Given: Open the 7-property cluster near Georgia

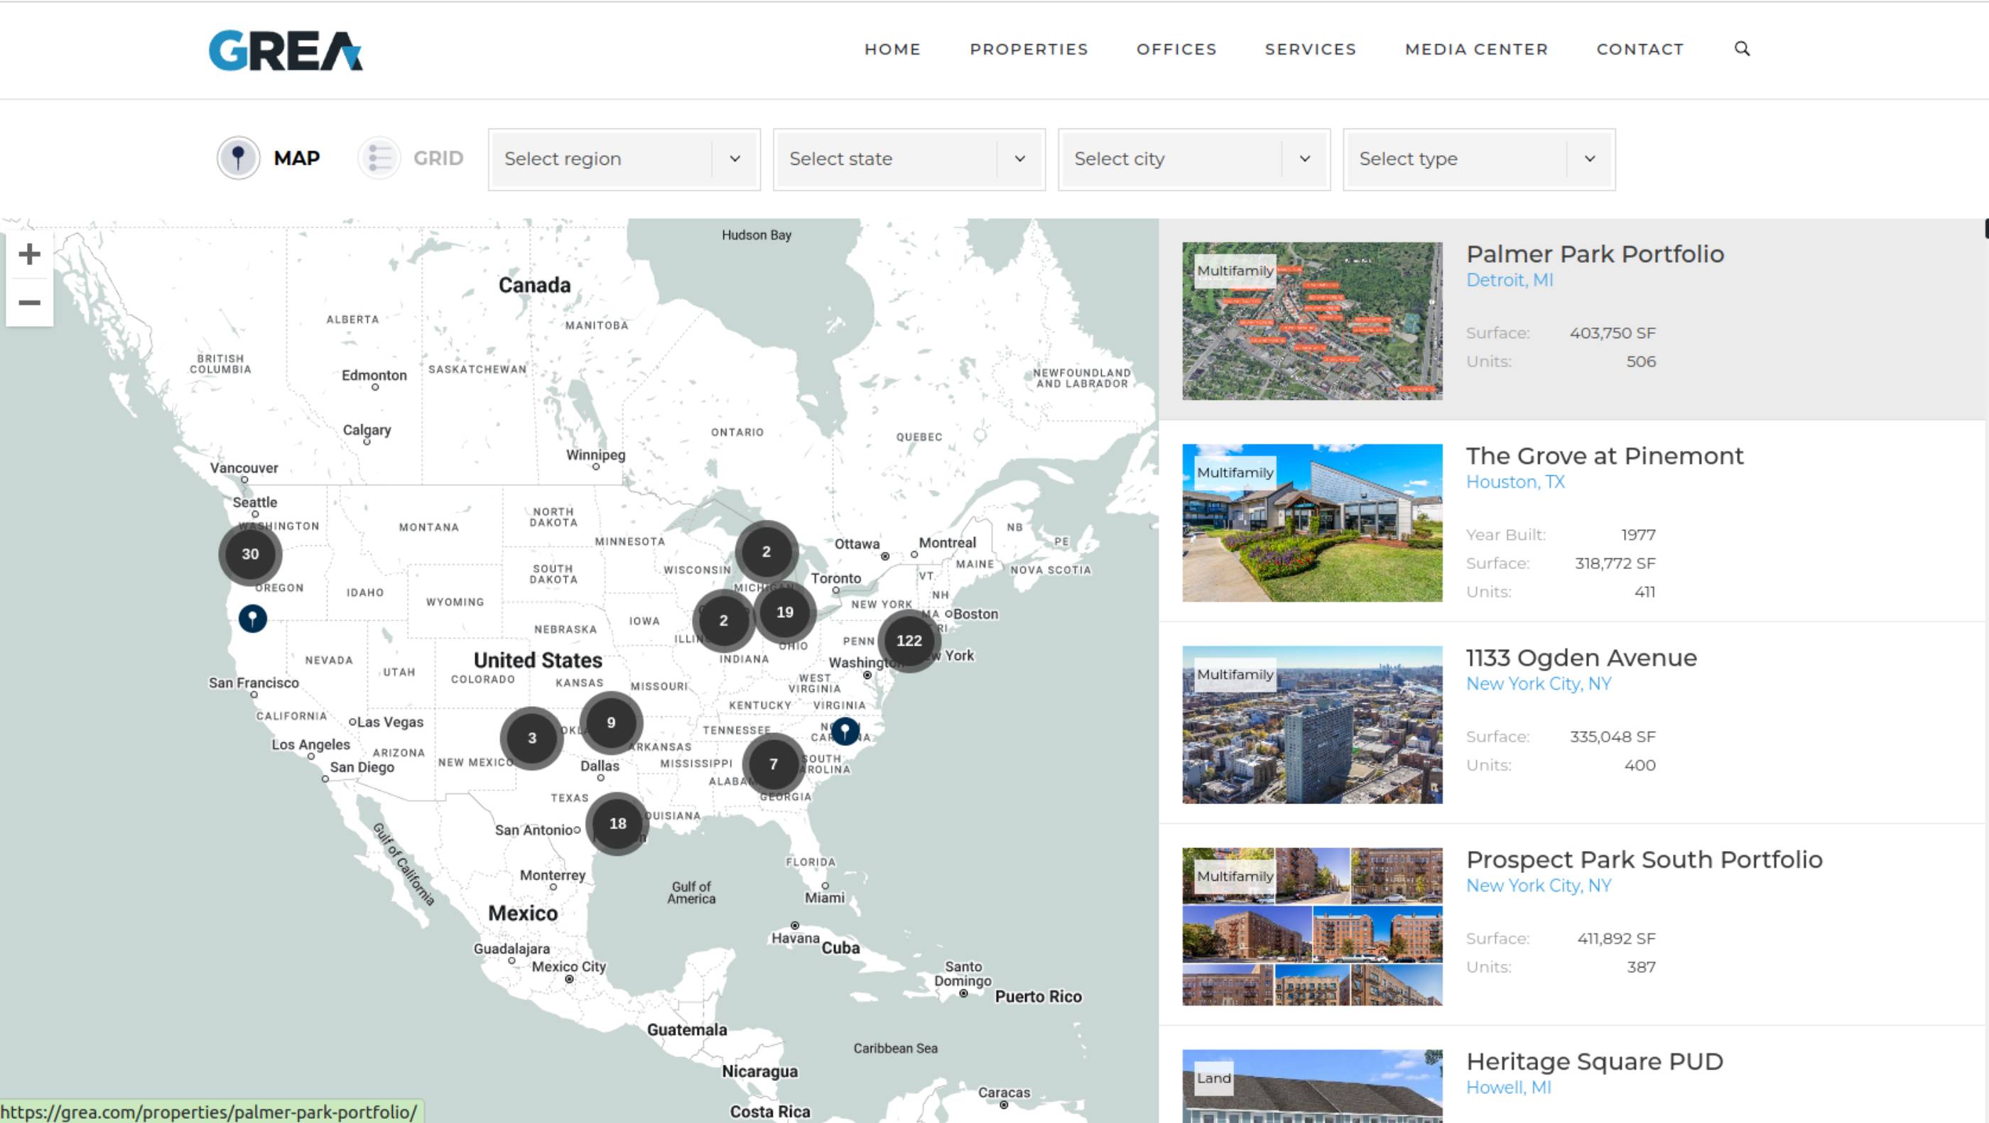Looking at the screenshot, I should (x=773, y=764).
